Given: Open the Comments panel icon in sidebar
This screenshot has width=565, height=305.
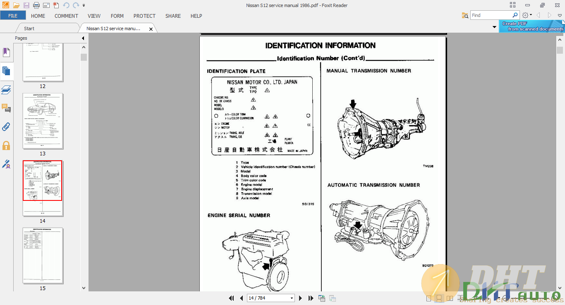Looking at the screenshot, I should point(6,108).
